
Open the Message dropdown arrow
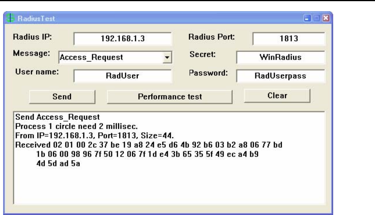[167, 58]
